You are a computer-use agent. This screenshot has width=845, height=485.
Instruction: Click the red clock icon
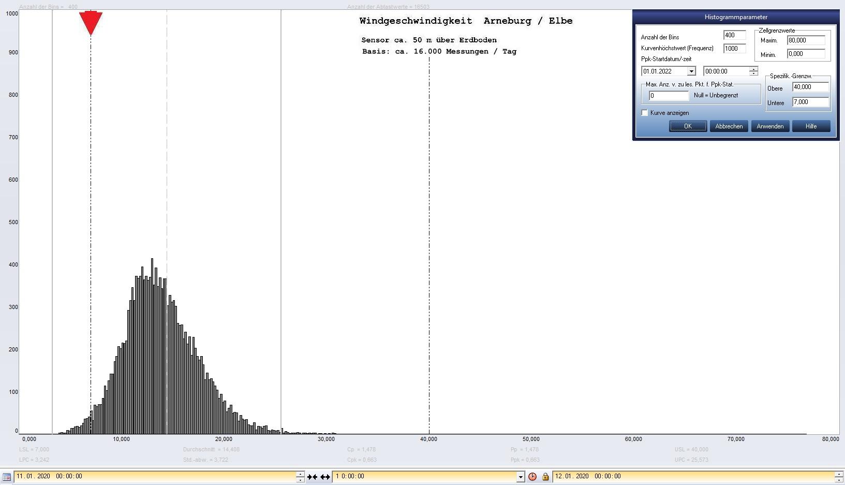[x=532, y=477]
